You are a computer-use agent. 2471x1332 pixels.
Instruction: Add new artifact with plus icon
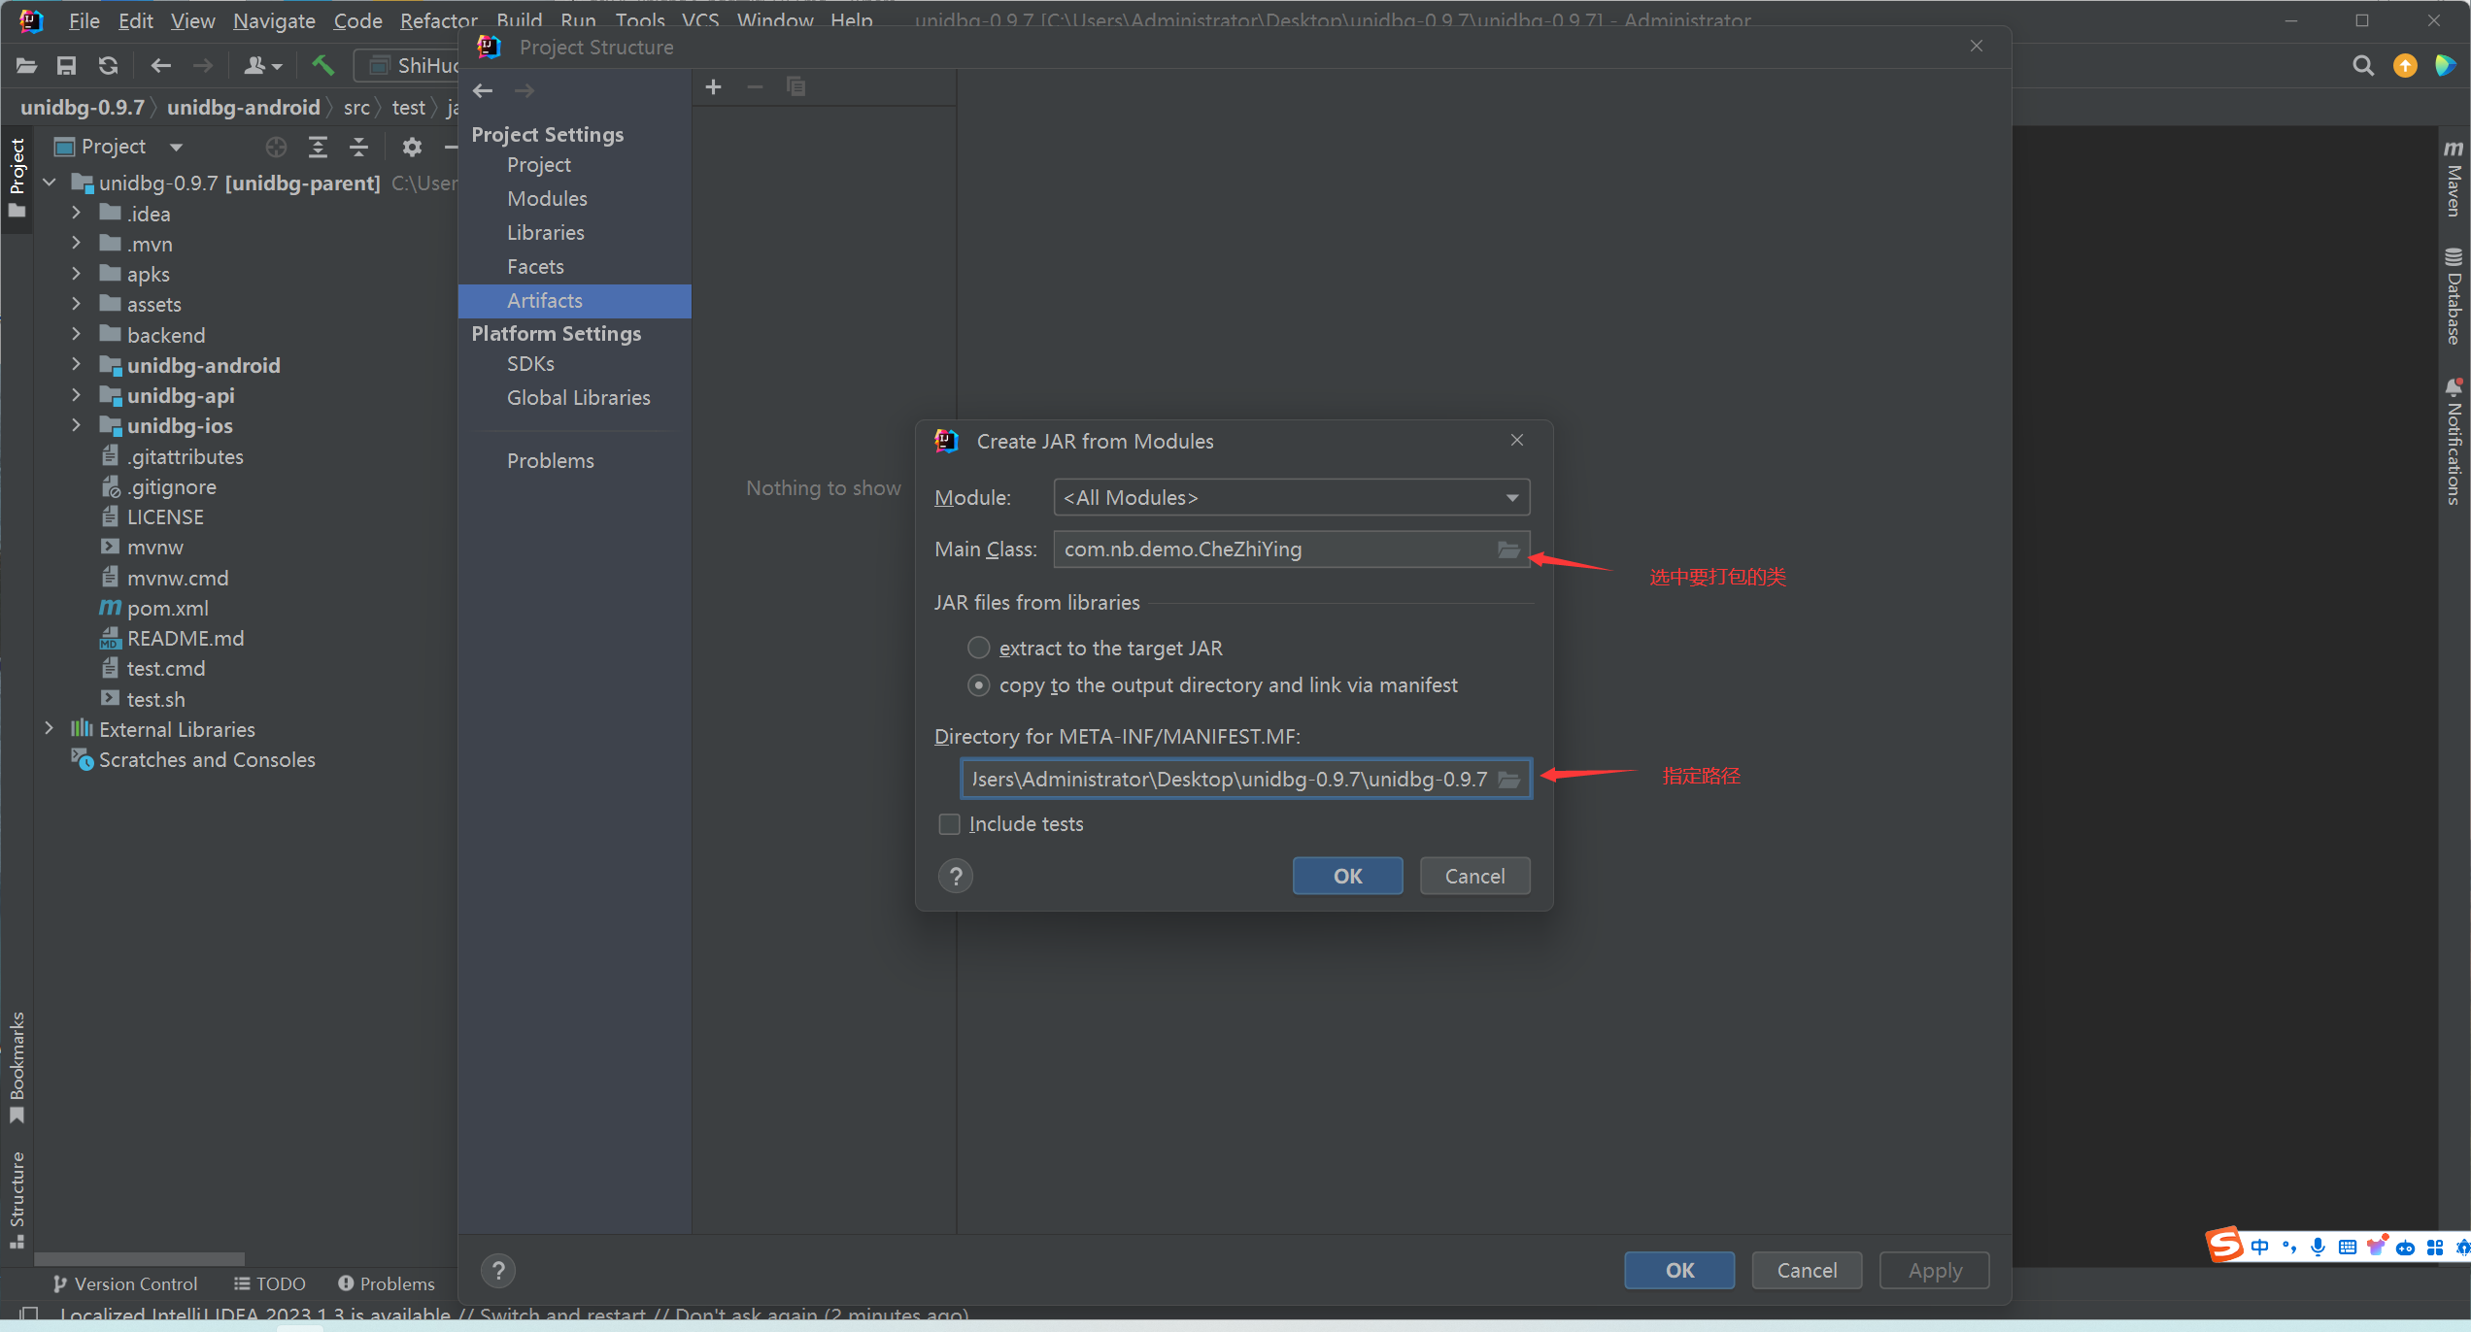click(x=713, y=87)
